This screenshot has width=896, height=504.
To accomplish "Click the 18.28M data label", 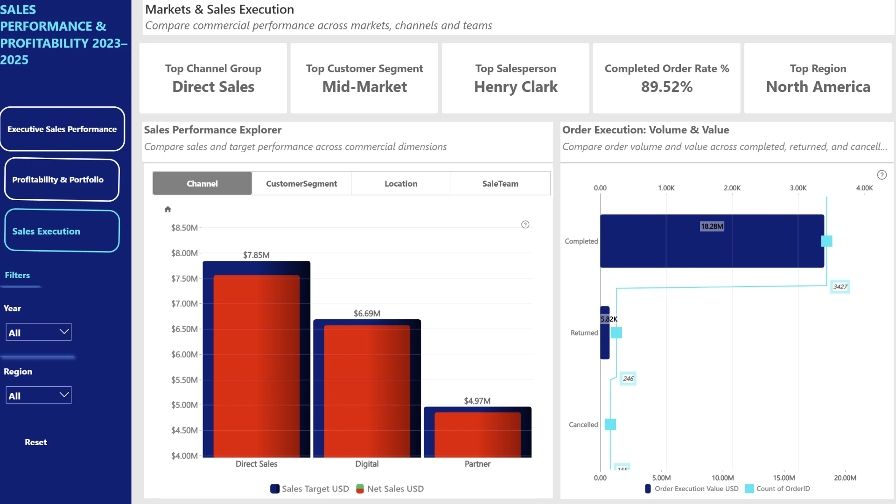I will [712, 226].
